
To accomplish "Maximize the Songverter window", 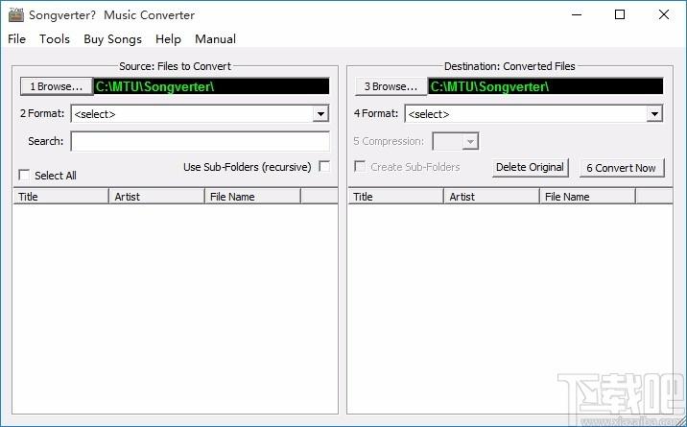I will 620,15.
